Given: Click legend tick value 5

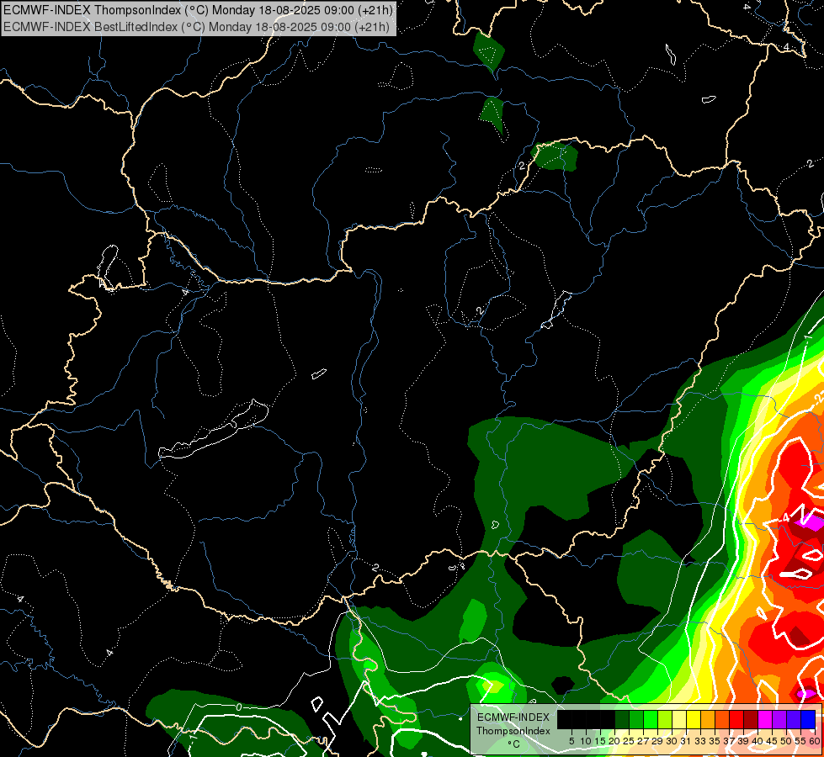Looking at the screenshot, I should pyautogui.click(x=571, y=741).
